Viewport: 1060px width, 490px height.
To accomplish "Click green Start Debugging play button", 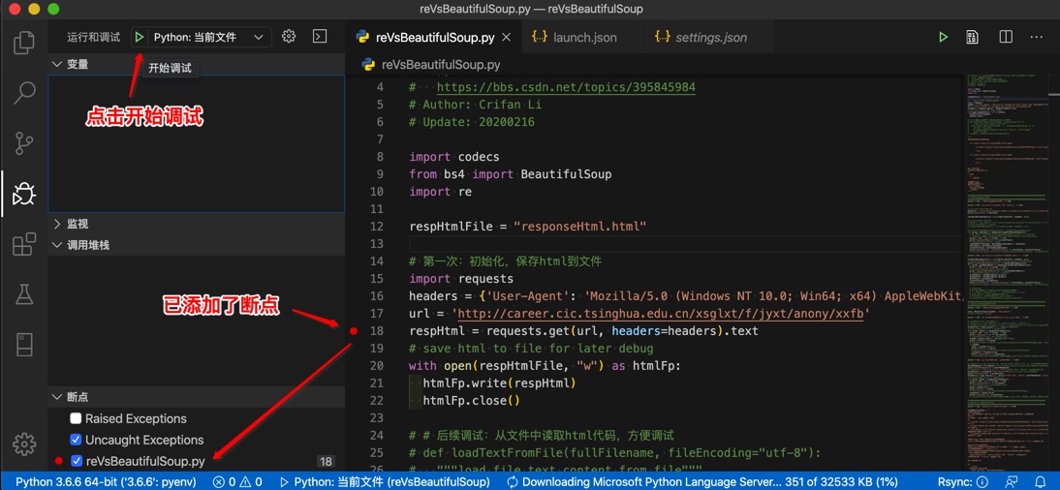I will [x=140, y=37].
